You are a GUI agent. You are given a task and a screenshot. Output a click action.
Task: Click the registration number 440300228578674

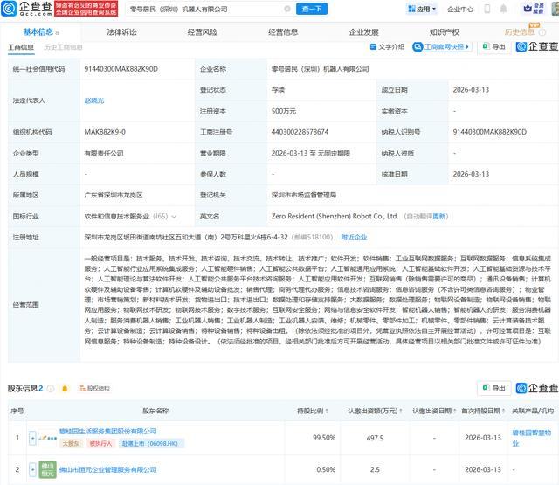(300, 132)
